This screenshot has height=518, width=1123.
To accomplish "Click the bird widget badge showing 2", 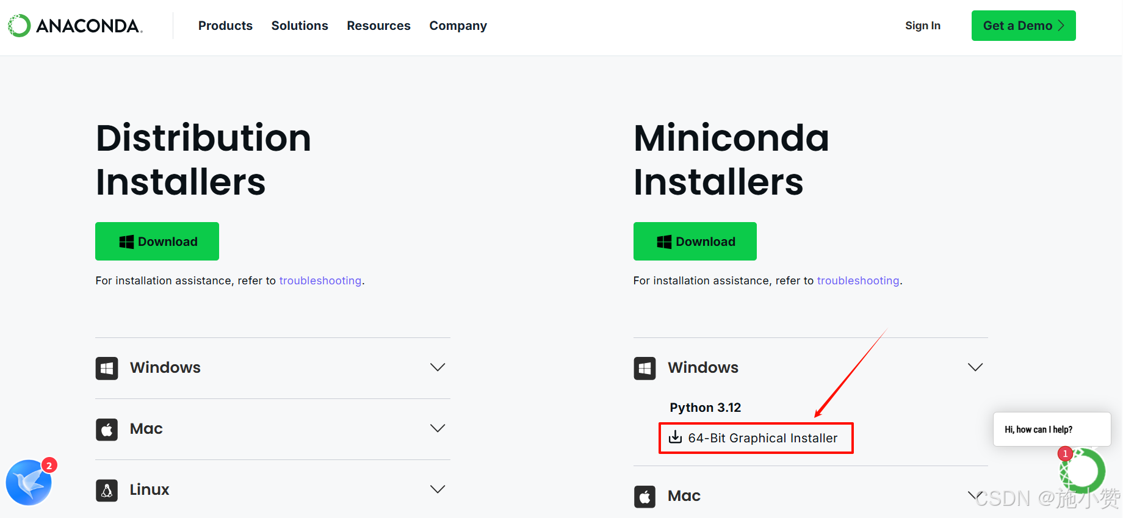I will [49, 466].
